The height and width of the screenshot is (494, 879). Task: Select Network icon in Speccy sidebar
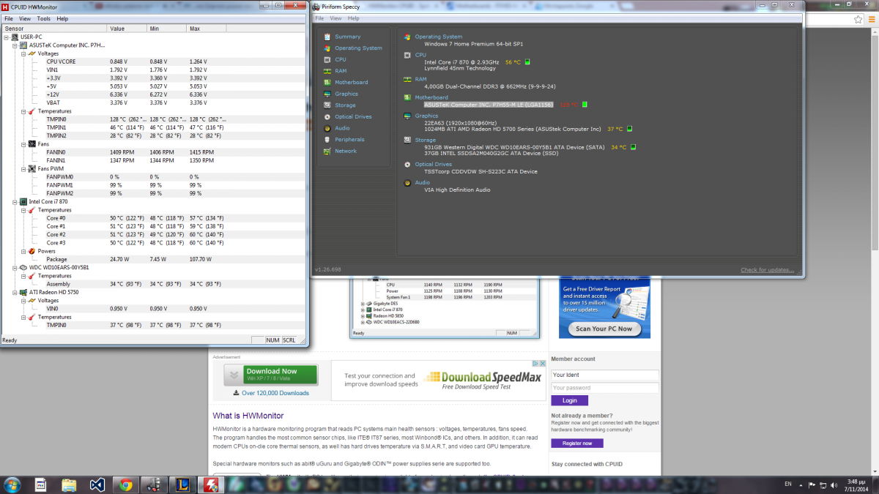(x=327, y=151)
